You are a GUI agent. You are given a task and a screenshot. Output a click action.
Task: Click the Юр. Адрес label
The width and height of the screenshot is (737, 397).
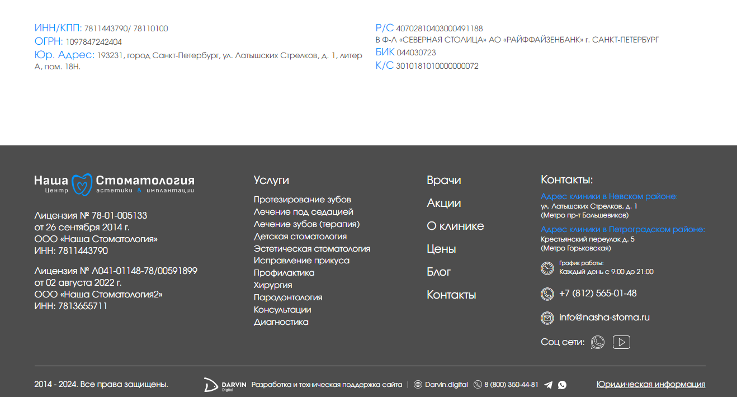(65, 55)
